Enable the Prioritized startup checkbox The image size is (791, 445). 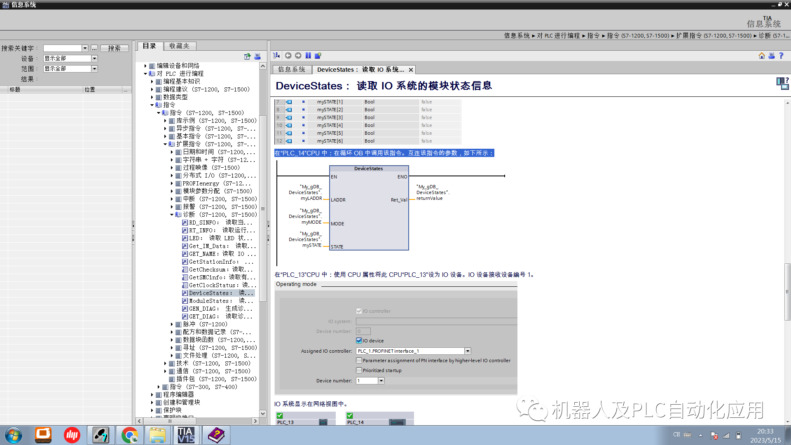[x=359, y=370]
